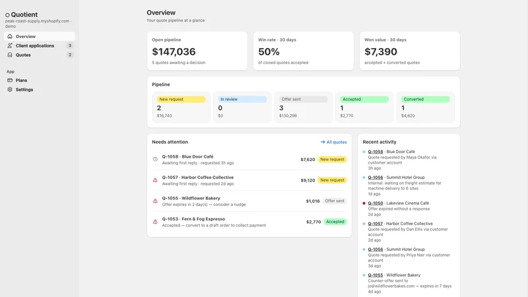Click the arrow icon beside All quotes

323,142
